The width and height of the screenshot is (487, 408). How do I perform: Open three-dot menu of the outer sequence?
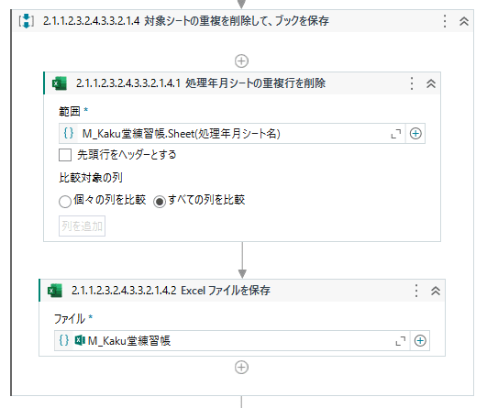(445, 21)
